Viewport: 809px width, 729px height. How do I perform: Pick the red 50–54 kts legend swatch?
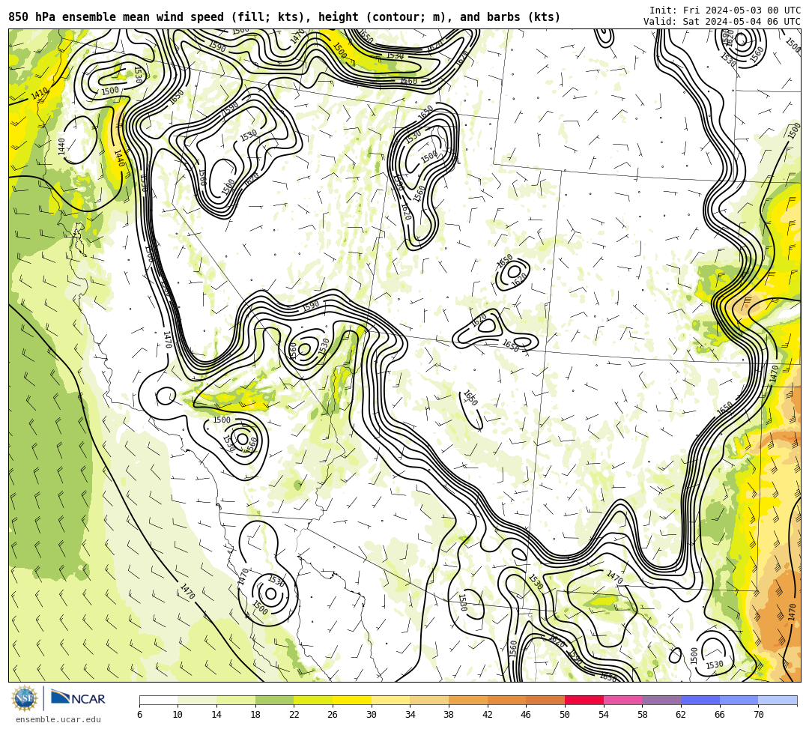click(584, 700)
